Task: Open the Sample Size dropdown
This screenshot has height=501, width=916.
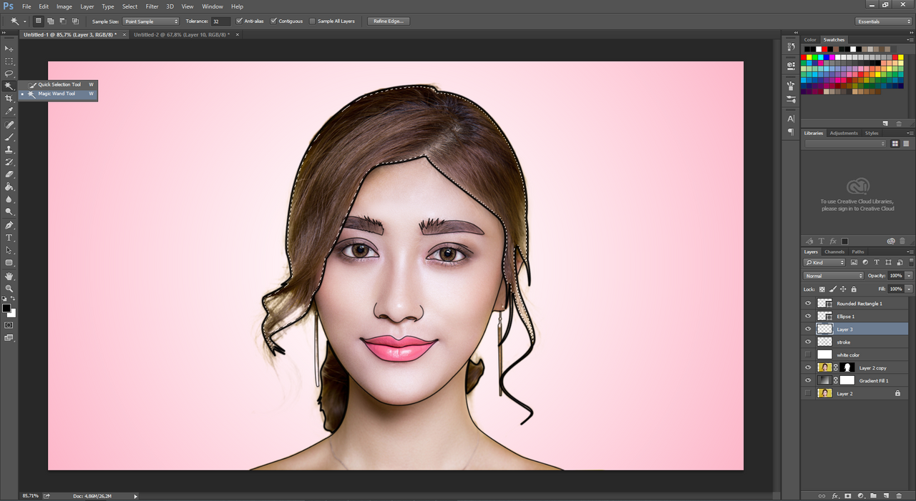Action: point(151,21)
